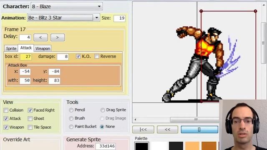Open the Character dropdown showing 8 - Blaze
The image size is (267, 150).
tap(67, 7)
